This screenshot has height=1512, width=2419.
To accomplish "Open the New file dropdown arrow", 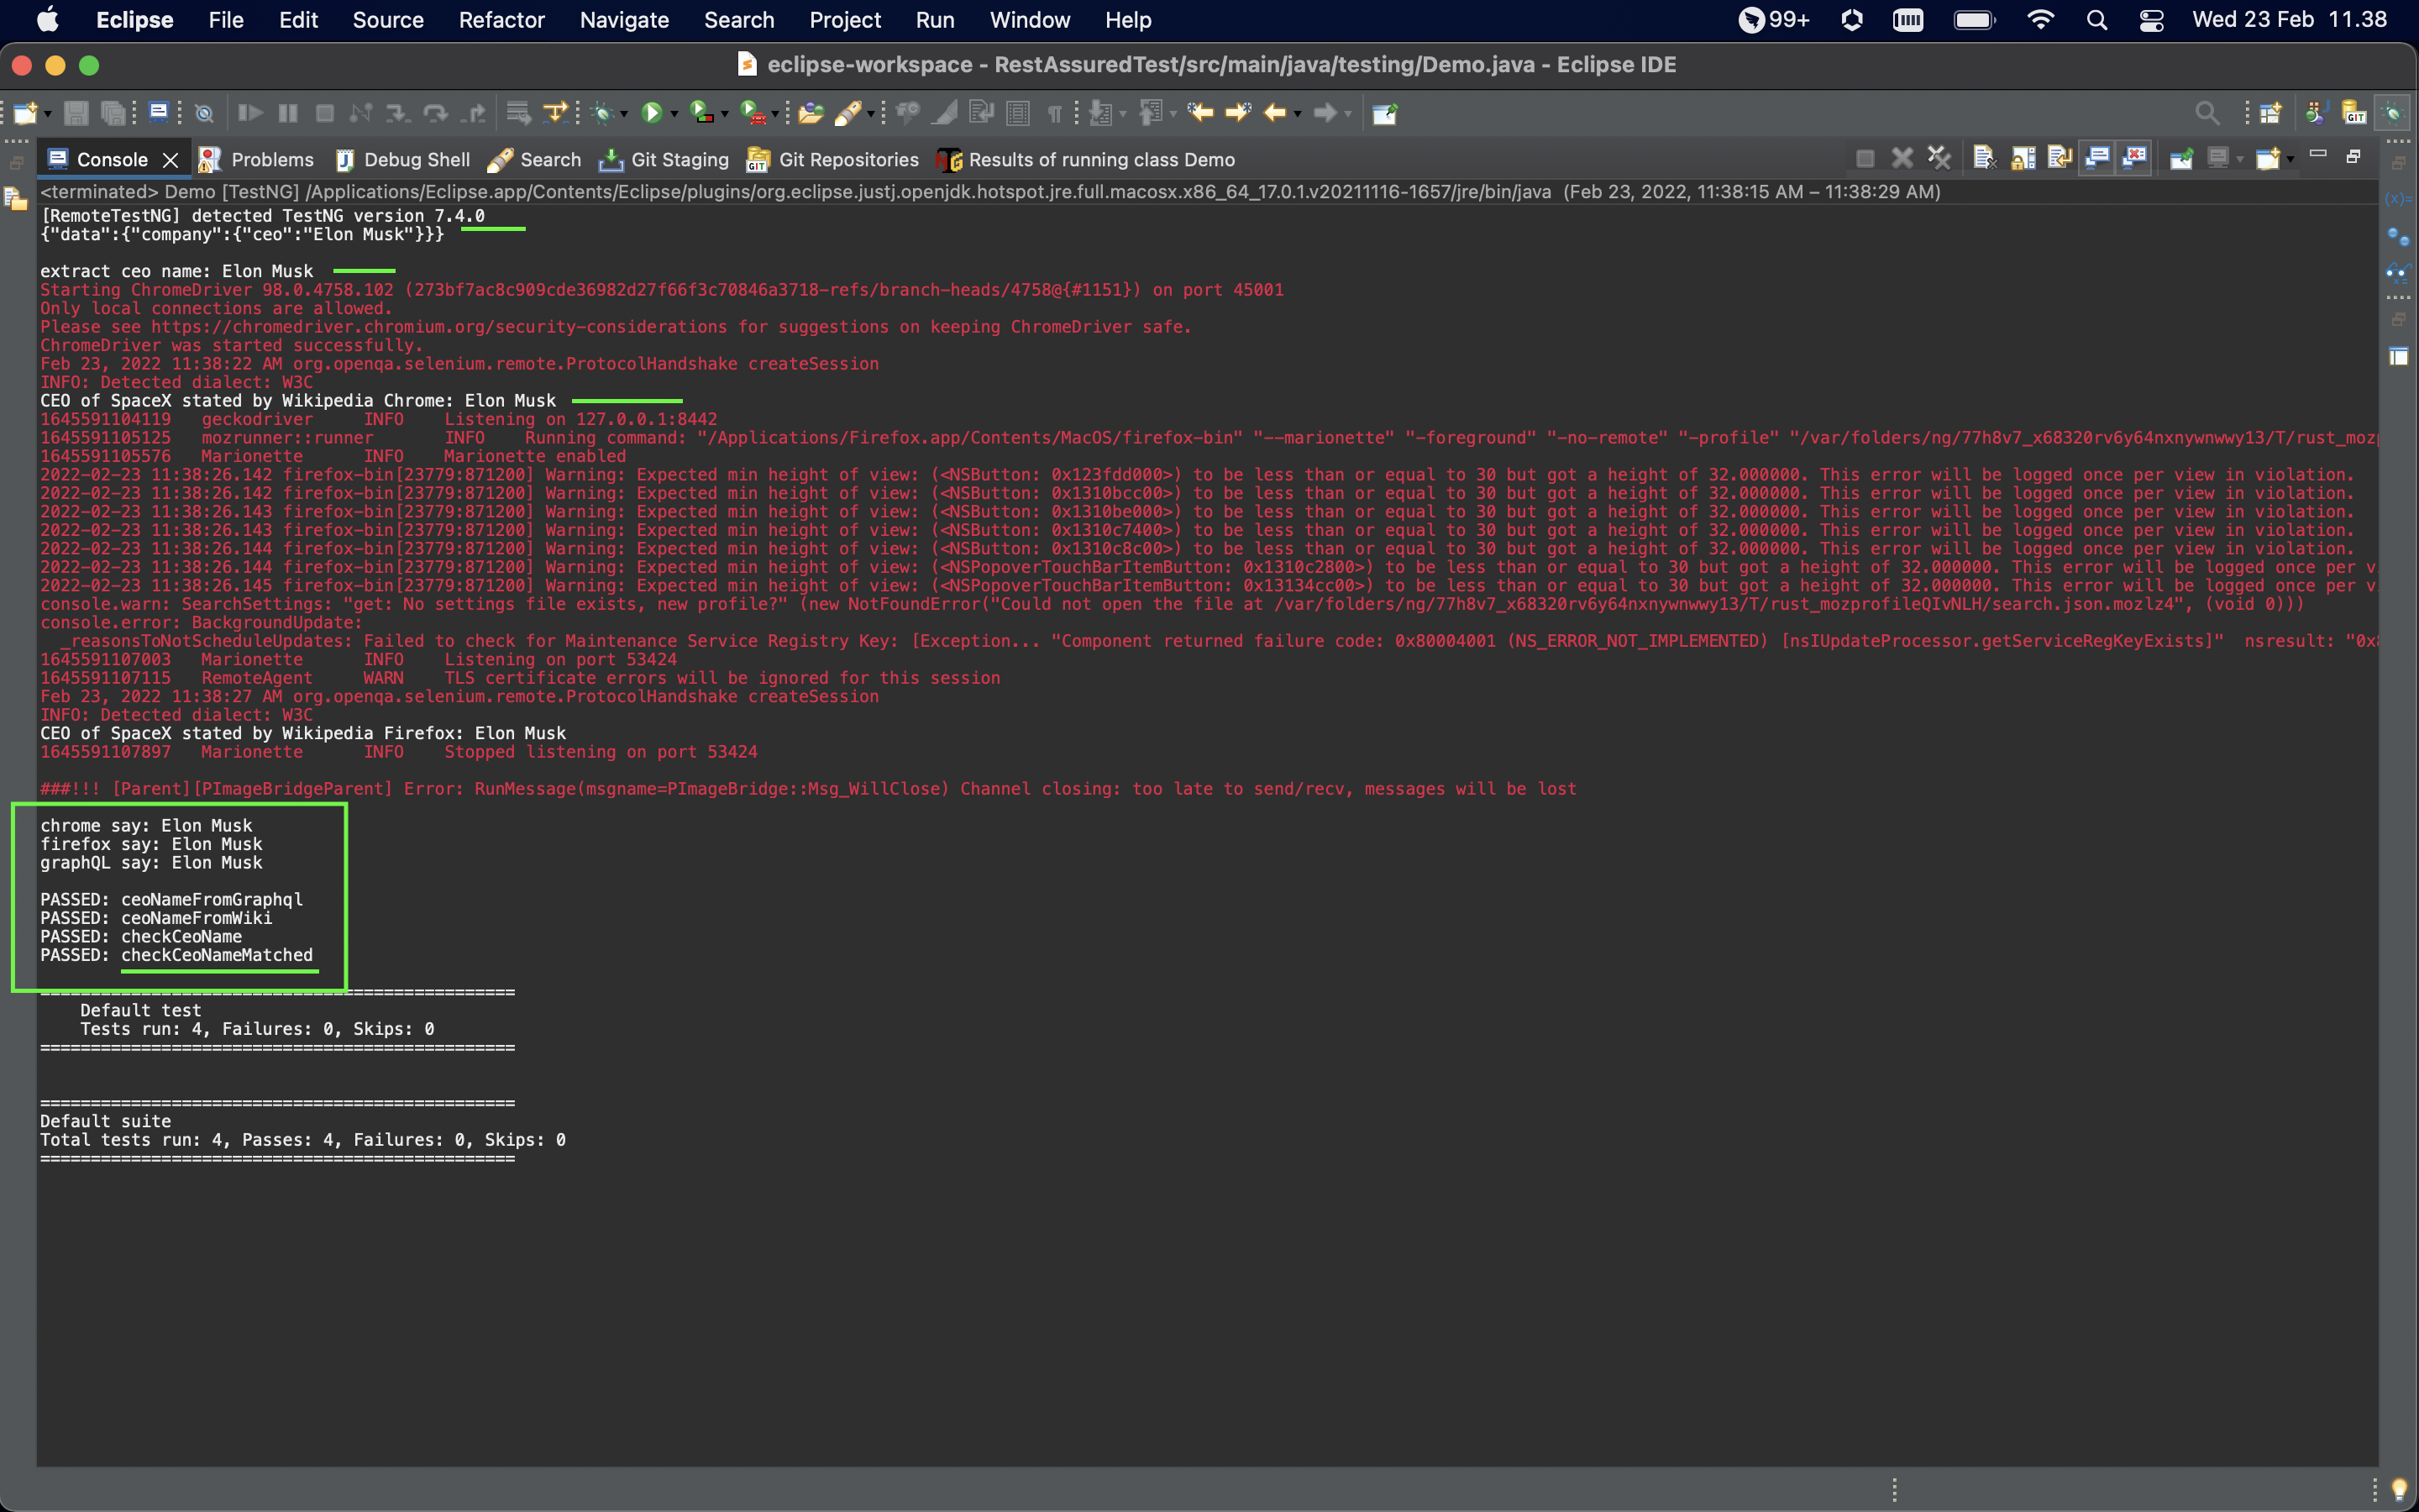I will pos(47,115).
